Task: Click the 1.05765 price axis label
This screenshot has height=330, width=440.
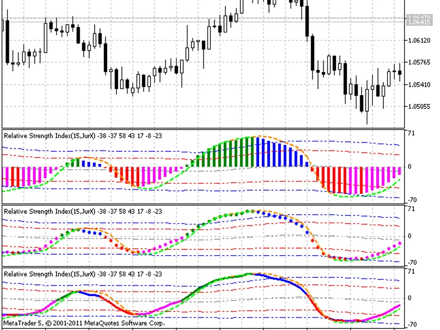Action: pyautogui.click(x=419, y=62)
